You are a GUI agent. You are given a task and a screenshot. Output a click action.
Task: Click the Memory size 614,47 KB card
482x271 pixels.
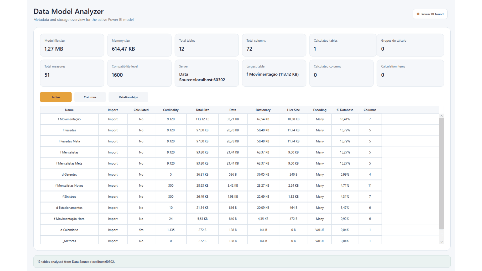pyautogui.click(x=139, y=45)
